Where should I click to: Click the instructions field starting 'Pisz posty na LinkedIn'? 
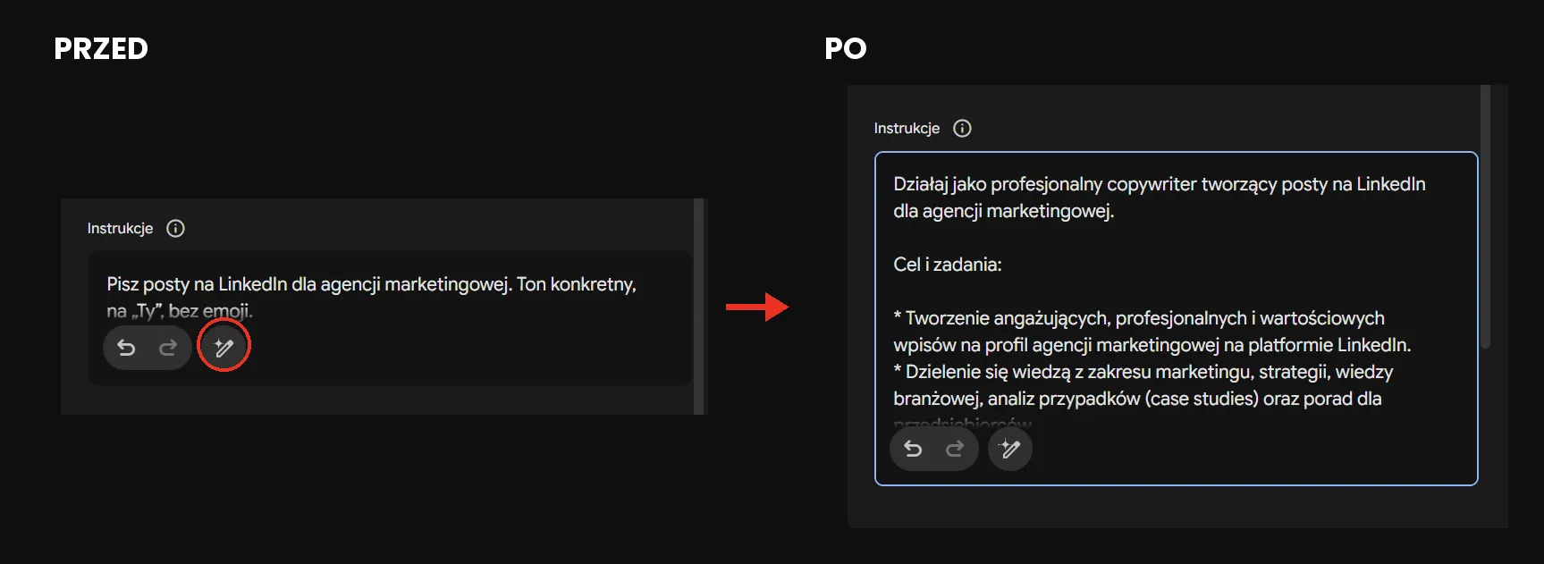click(390, 318)
